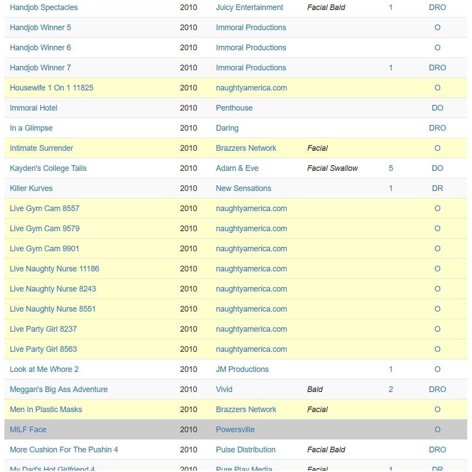Click the Kayden's College Tails title

point(48,168)
